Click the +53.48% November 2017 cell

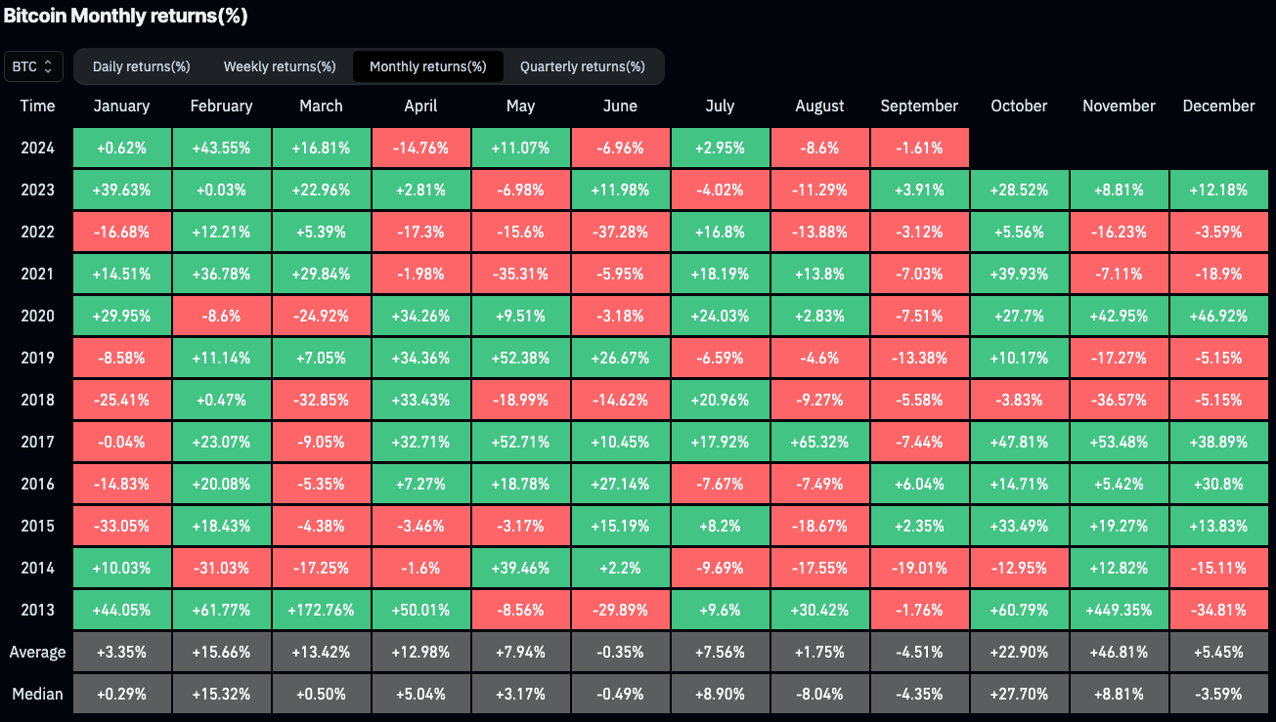click(1120, 442)
